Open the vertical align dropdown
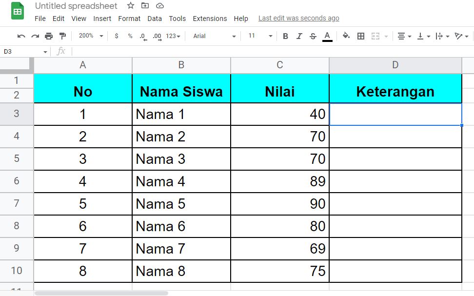The image size is (474, 296). (423, 36)
